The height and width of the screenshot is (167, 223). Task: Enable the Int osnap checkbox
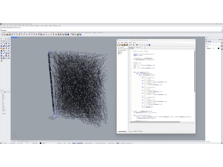point(1,102)
